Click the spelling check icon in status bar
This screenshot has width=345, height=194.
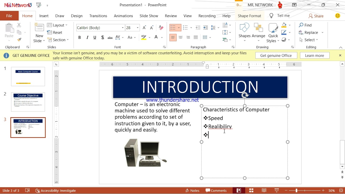coord(27,190)
